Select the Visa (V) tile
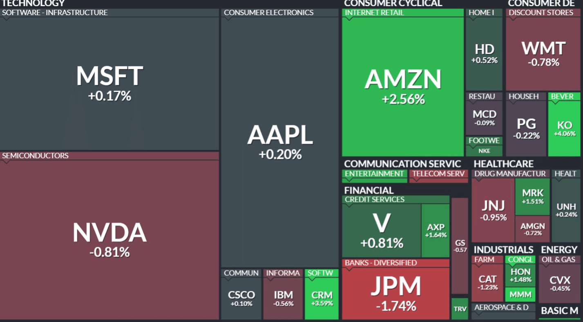The width and height of the screenshot is (583, 322). pyautogui.click(x=382, y=231)
